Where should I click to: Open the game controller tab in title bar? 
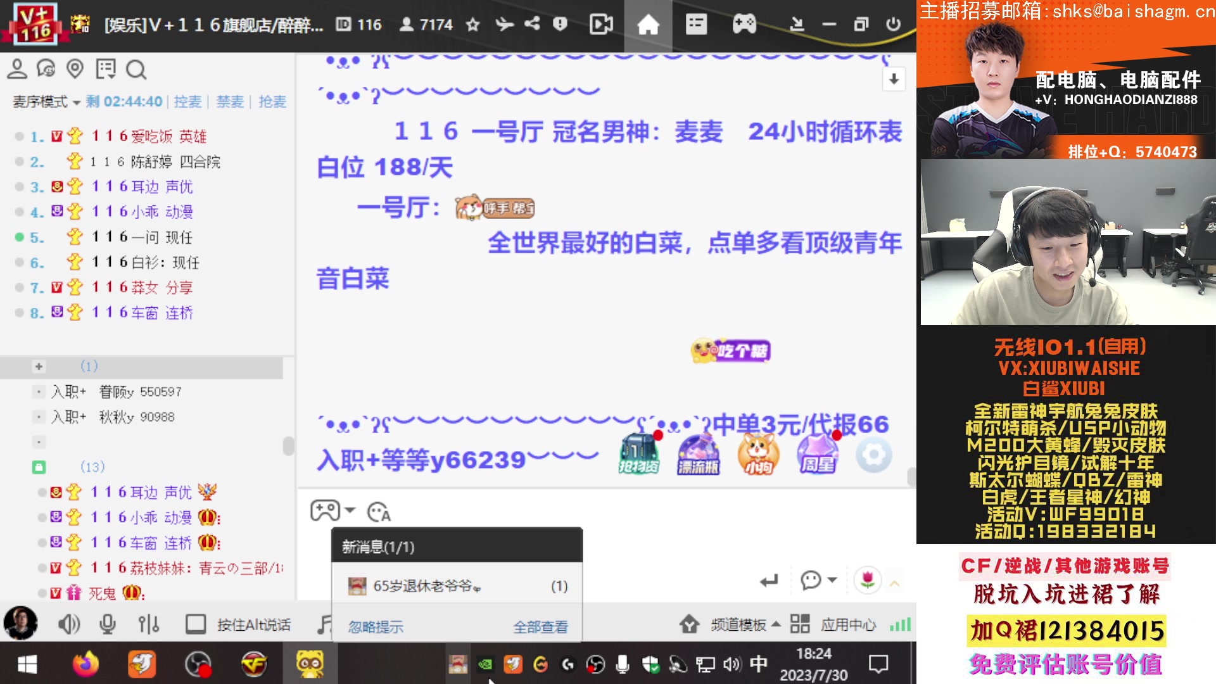(x=744, y=25)
